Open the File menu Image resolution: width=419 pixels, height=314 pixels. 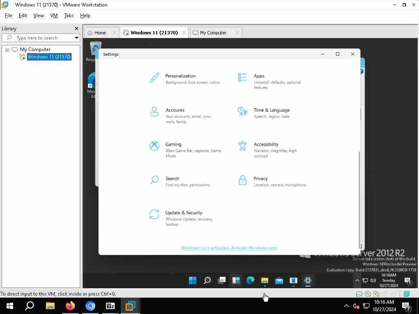(x=9, y=16)
